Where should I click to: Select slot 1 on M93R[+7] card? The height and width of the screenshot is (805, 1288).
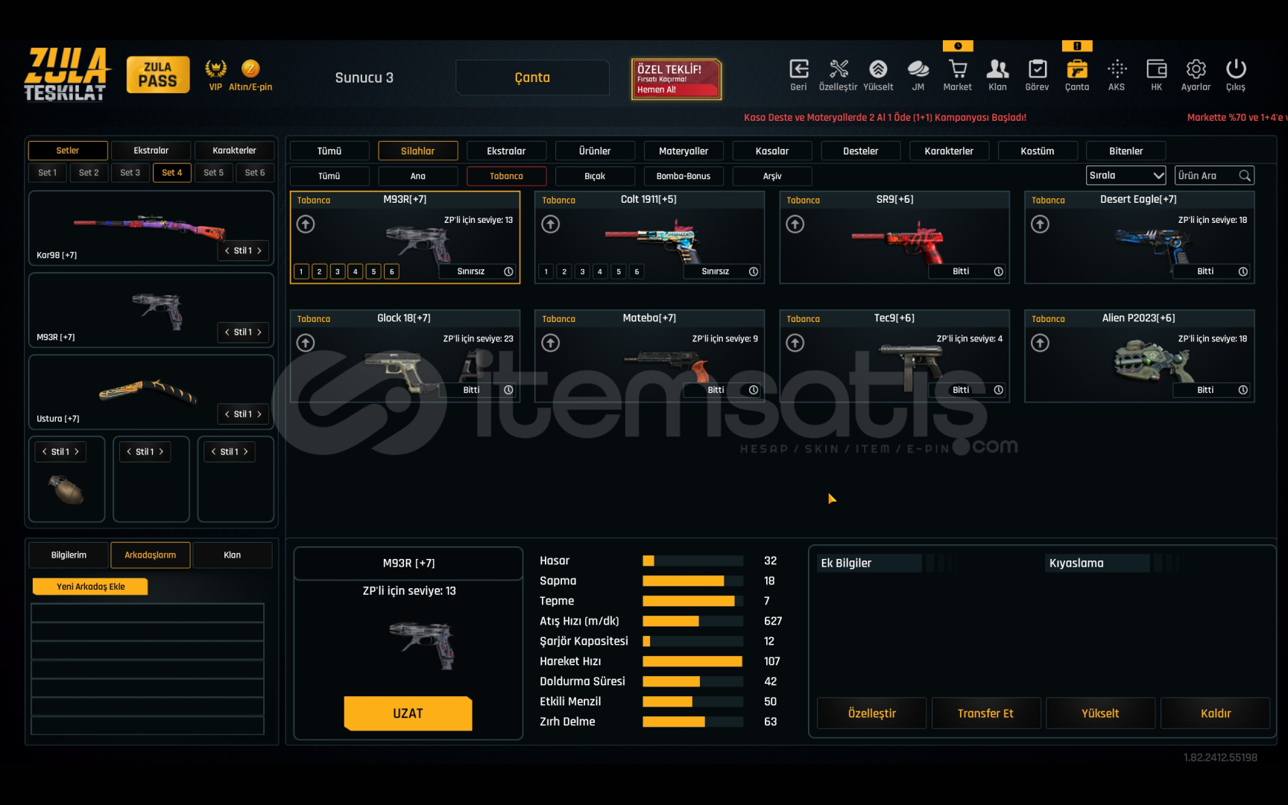click(301, 271)
